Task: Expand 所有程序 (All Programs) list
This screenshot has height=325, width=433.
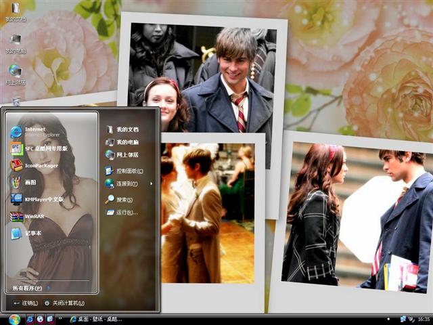Action: tap(30, 288)
